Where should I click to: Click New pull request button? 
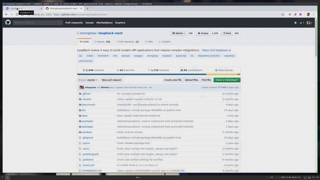[x=111, y=80]
